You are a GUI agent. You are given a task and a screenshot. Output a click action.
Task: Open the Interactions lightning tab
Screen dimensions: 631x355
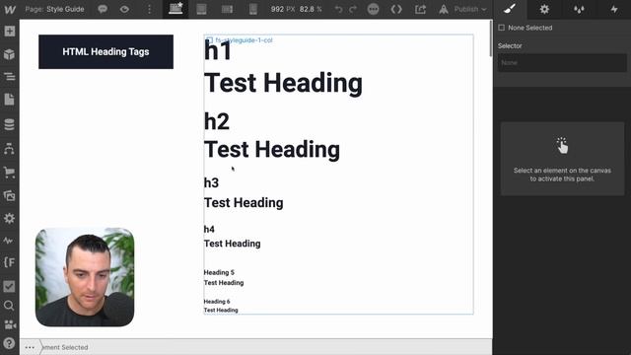[x=614, y=9]
